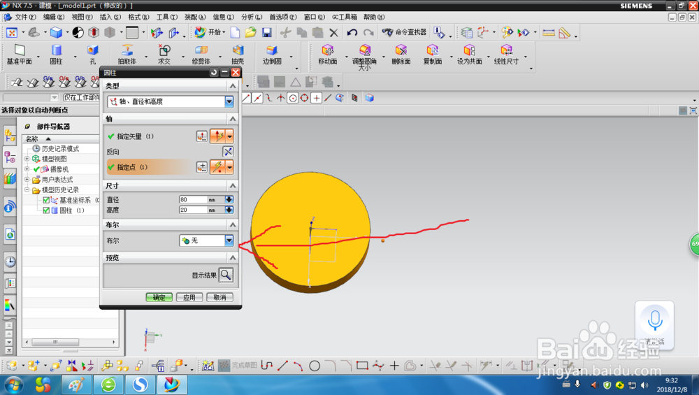Collapse the 尺寸 section of the dialog
The width and height of the screenshot is (699, 395).
point(233,185)
